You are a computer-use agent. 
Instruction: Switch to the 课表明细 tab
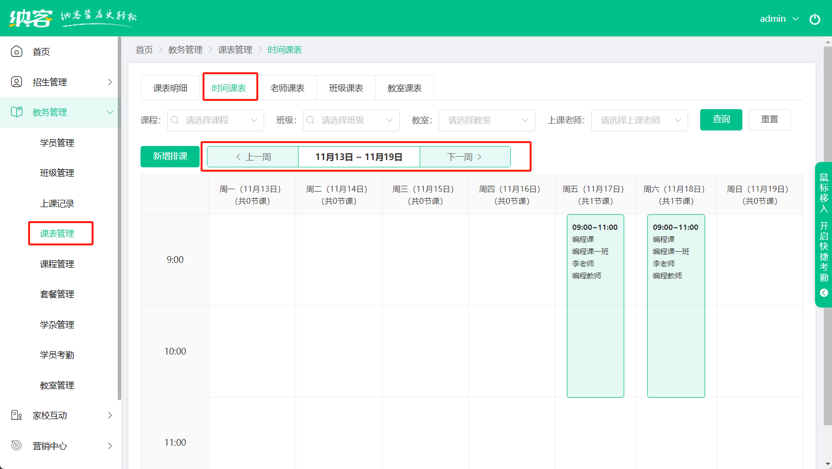pos(170,88)
